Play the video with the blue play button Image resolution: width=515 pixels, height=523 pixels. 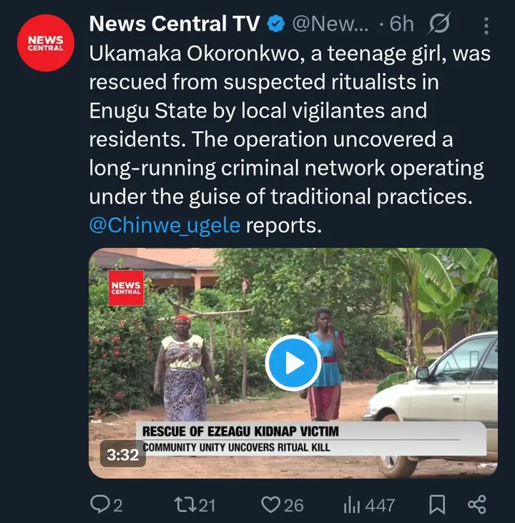[x=293, y=363]
